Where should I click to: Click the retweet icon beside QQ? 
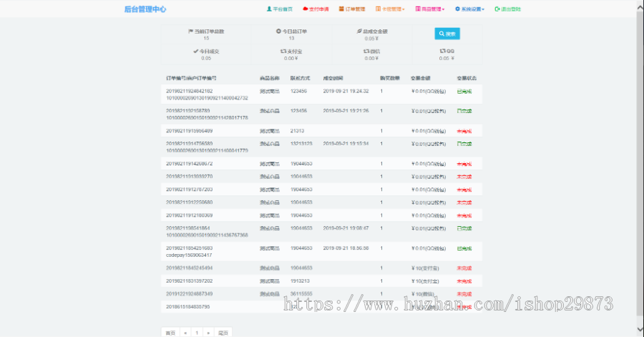point(442,51)
